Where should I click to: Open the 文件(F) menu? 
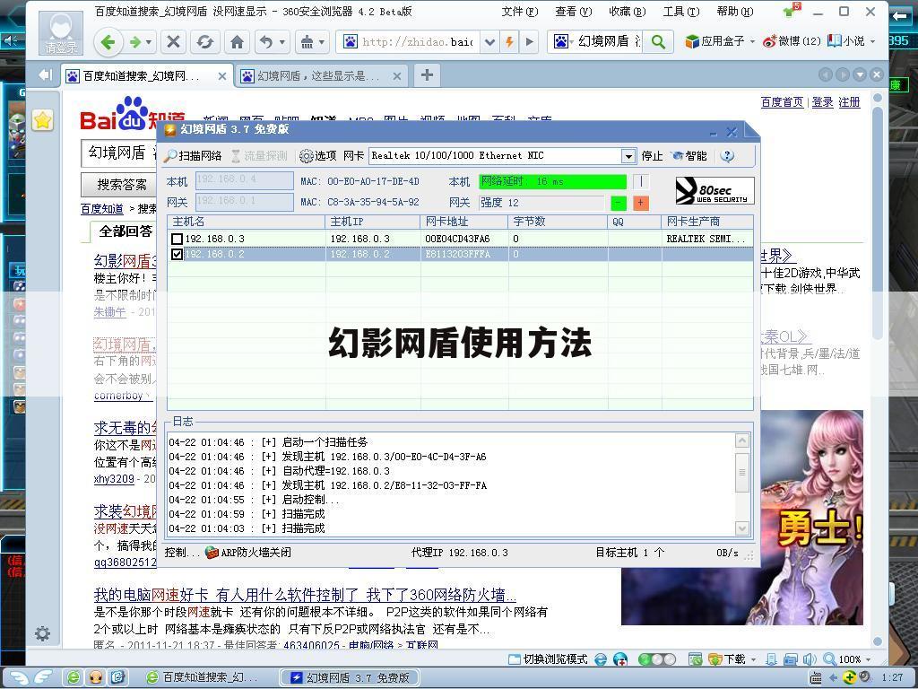click(x=520, y=11)
